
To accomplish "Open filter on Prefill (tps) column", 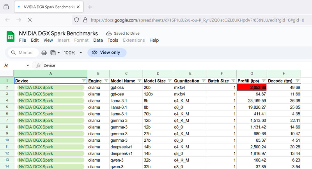I will pyautogui.click(x=264, y=81).
